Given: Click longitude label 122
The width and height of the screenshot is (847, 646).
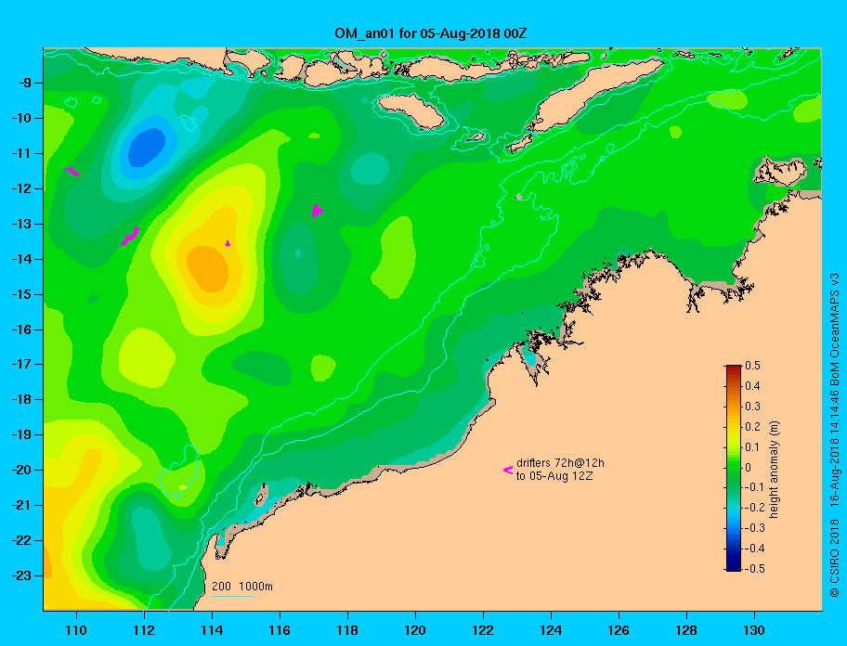Looking at the screenshot, I should click(483, 630).
